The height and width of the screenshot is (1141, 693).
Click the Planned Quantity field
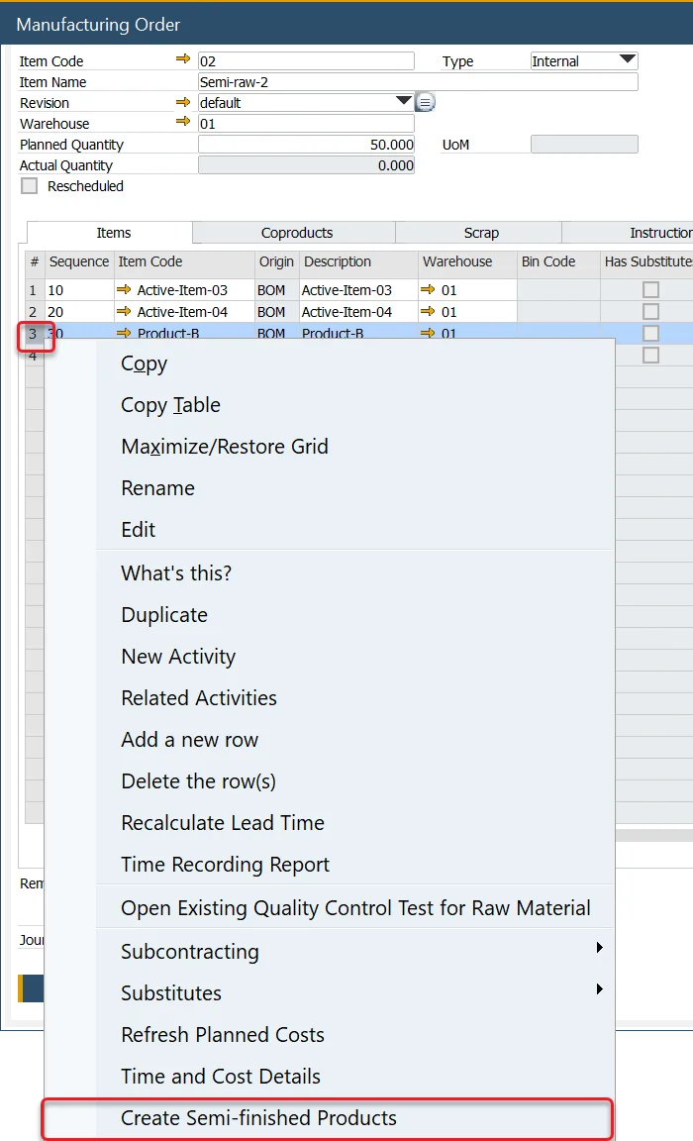[306, 145]
